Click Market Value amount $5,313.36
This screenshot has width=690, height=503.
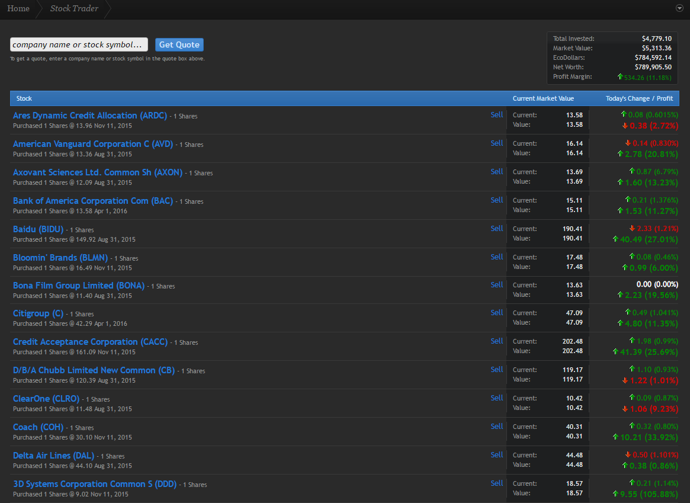click(657, 49)
